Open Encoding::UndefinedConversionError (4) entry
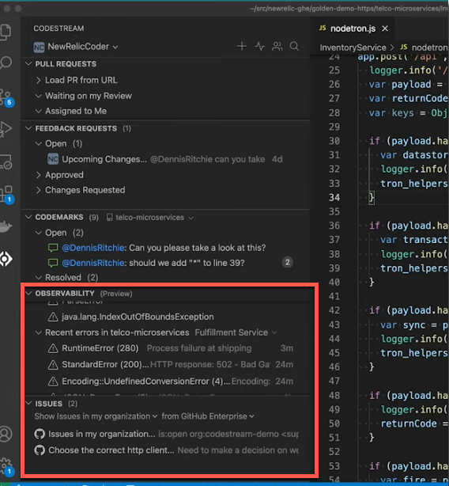Screen dimensions: 449x486 click(x=170, y=382)
